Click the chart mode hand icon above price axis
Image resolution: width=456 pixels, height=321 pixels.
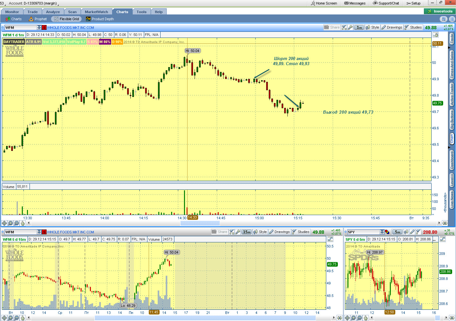pyautogui.click(x=436, y=35)
